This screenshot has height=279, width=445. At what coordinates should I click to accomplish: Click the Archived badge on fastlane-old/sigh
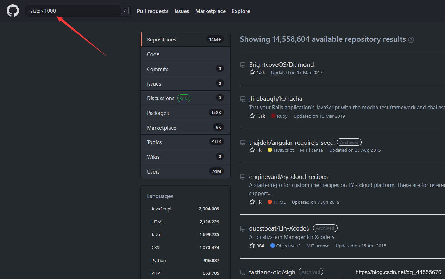[x=311, y=272]
